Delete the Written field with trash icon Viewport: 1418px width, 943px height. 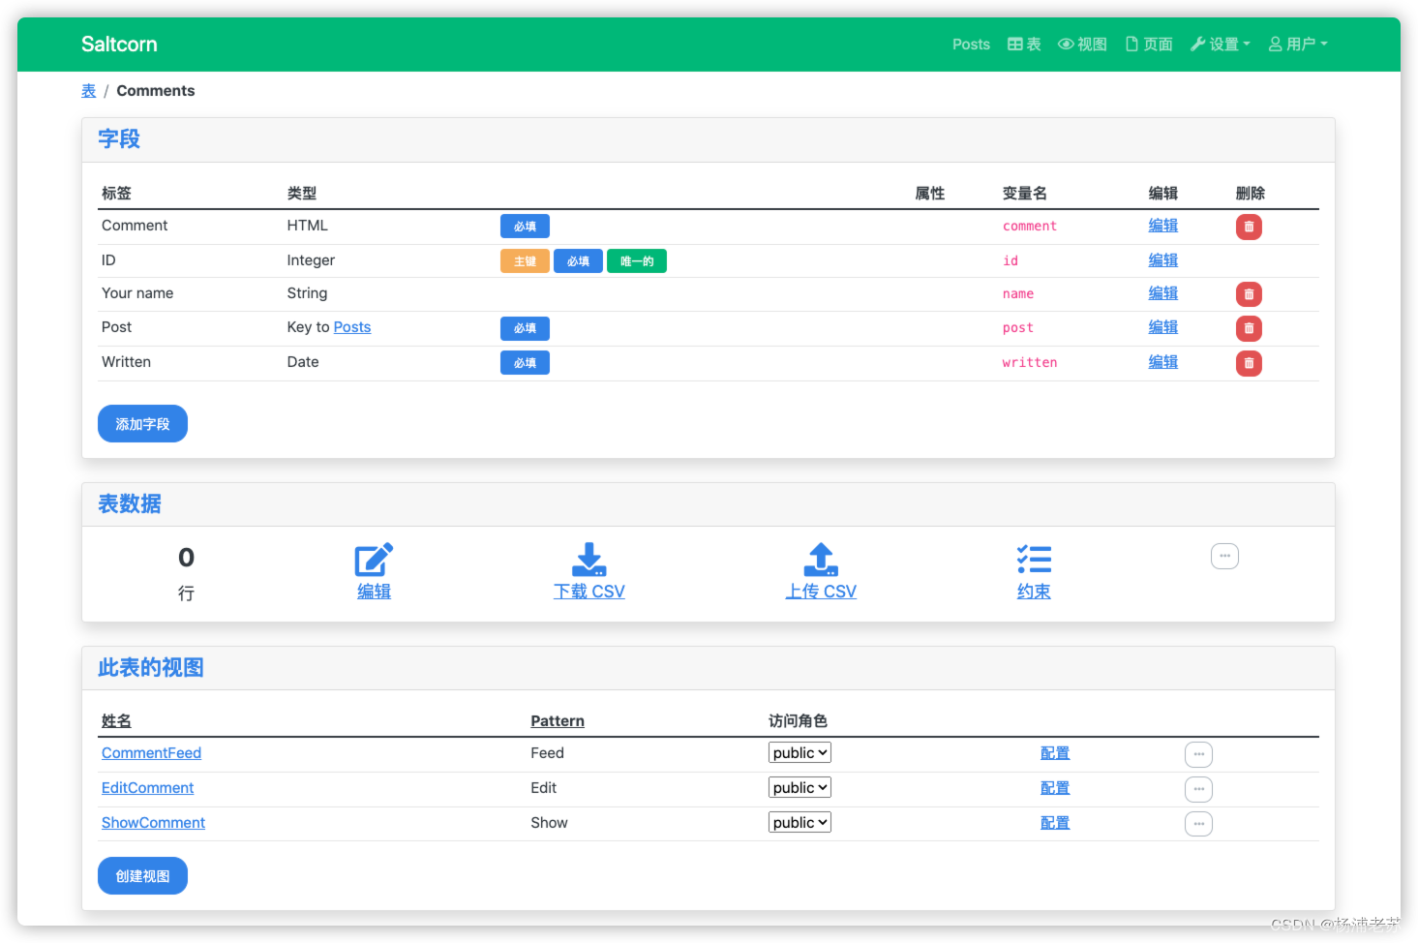(x=1249, y=363)
